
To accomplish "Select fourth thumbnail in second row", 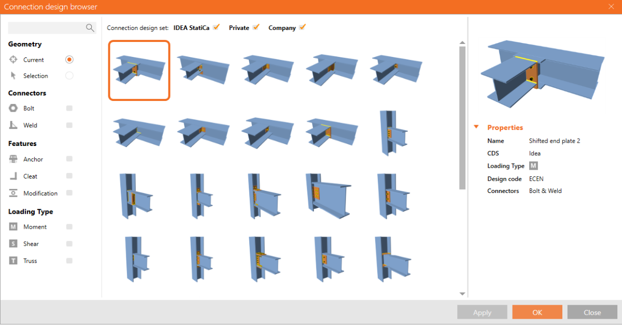I will click(332, 133).
